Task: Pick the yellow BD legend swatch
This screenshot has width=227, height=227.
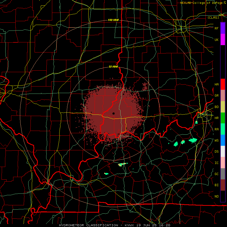Action: point(223,107)
